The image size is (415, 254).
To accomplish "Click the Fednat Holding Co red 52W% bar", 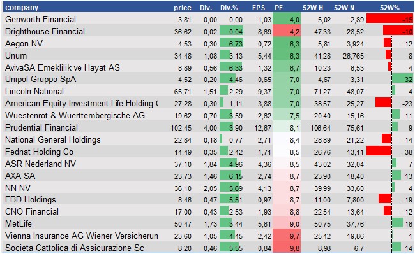I will pos(379,151).
